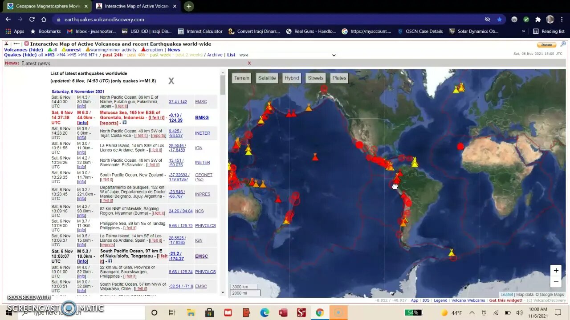Open Apps shortcut in bookmarks bar

coord(15,31)
